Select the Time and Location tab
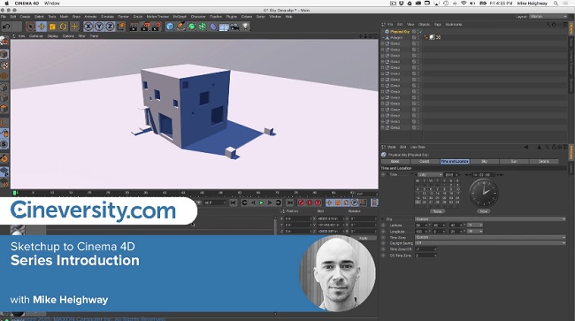575x321 pixels. (455, 162)
